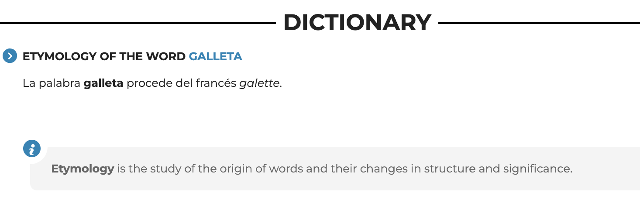The image size is (640, 200).
Task: Click the blue info "i" icon
Action: pyautogui.click(x=31, y=149)
